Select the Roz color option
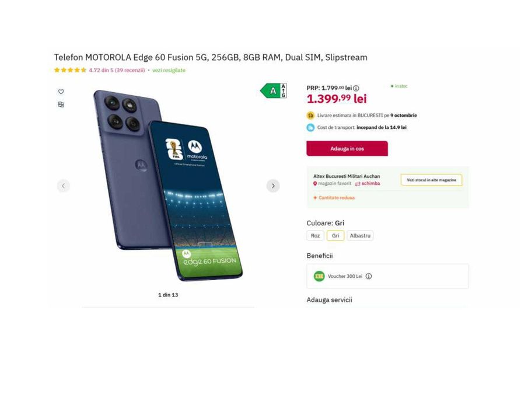528x408 pixels. pyautogui.click(x=315, y=236)
